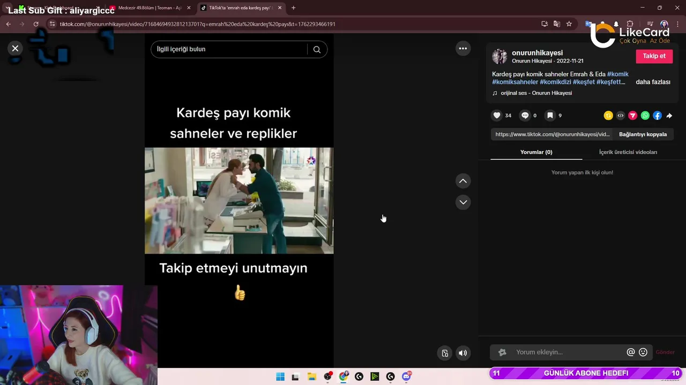Viewport: 686px width, 385px height.
Task: Open Chrome profile avatar
Action: point(664,24)
